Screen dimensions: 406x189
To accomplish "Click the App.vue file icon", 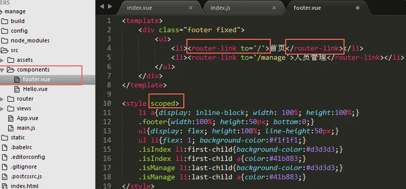I will [11, 119].
